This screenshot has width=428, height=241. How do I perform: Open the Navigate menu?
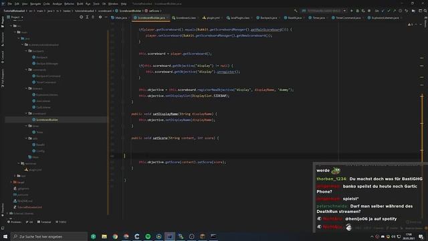coord(35,4)
